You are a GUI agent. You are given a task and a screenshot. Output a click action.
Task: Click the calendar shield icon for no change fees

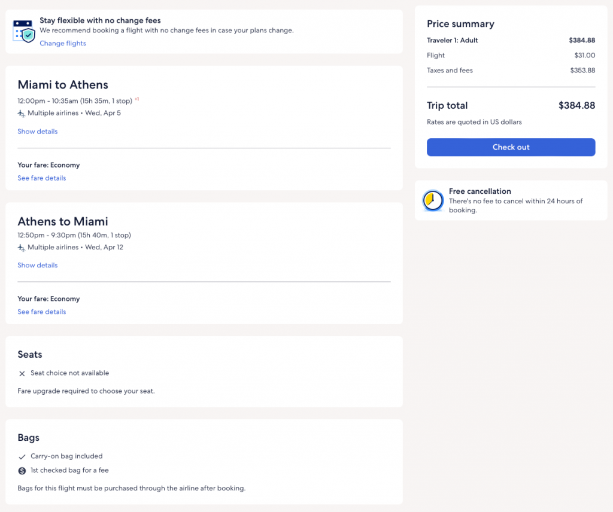24,31
